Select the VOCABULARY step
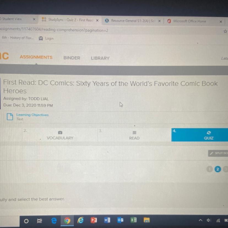This screenshot has height=228, width=228. (60, 135)
